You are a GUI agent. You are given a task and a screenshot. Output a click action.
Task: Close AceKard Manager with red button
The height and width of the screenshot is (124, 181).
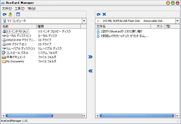point(177,3)
